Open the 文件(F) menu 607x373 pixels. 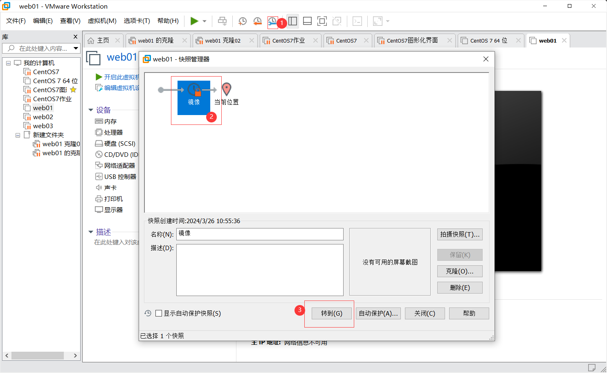[x=16, y=21]
